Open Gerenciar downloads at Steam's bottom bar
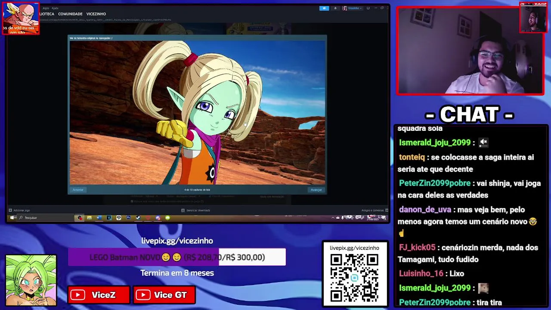Screen dimensions: 551x310 198,211
